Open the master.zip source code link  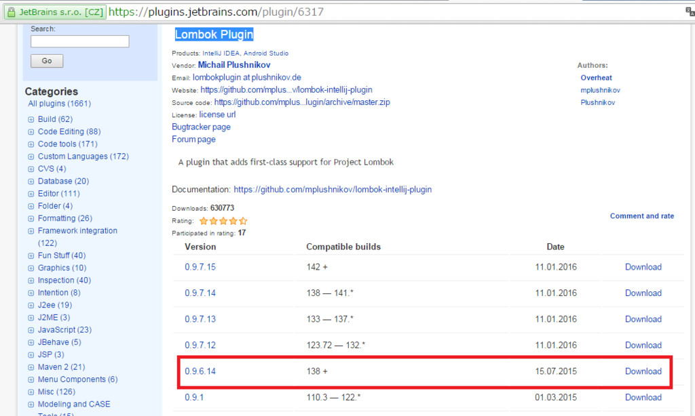point(302,102)
